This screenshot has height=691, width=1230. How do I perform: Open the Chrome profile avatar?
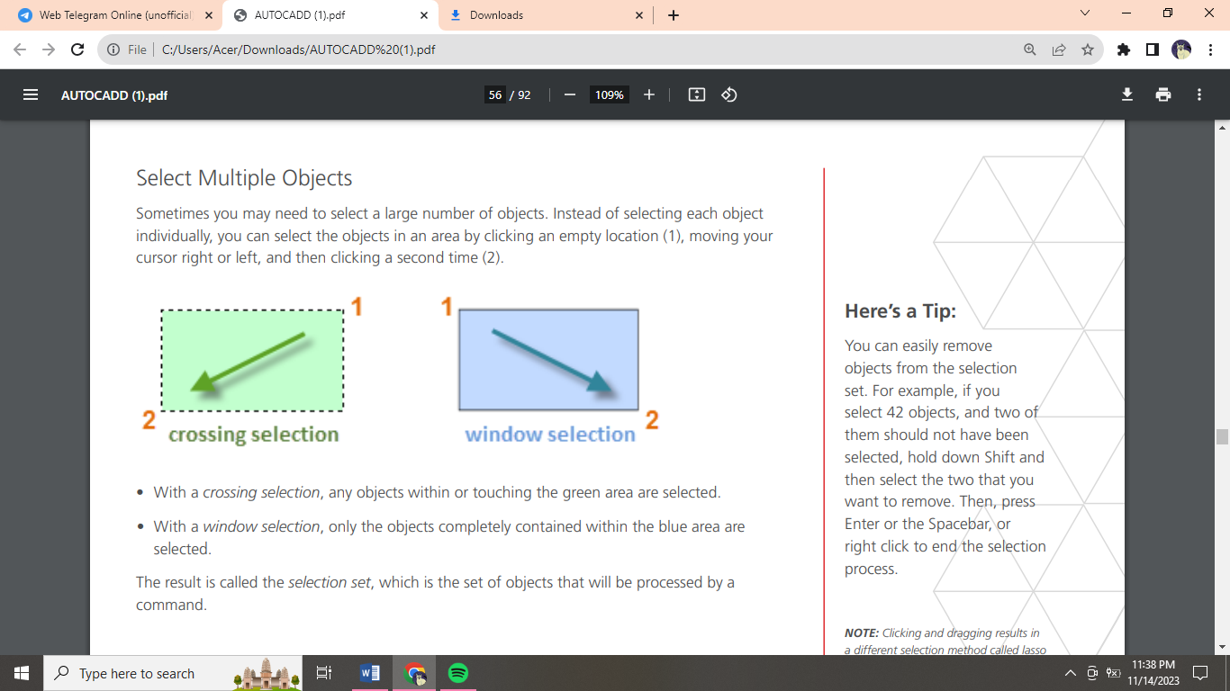[1181, 49]
